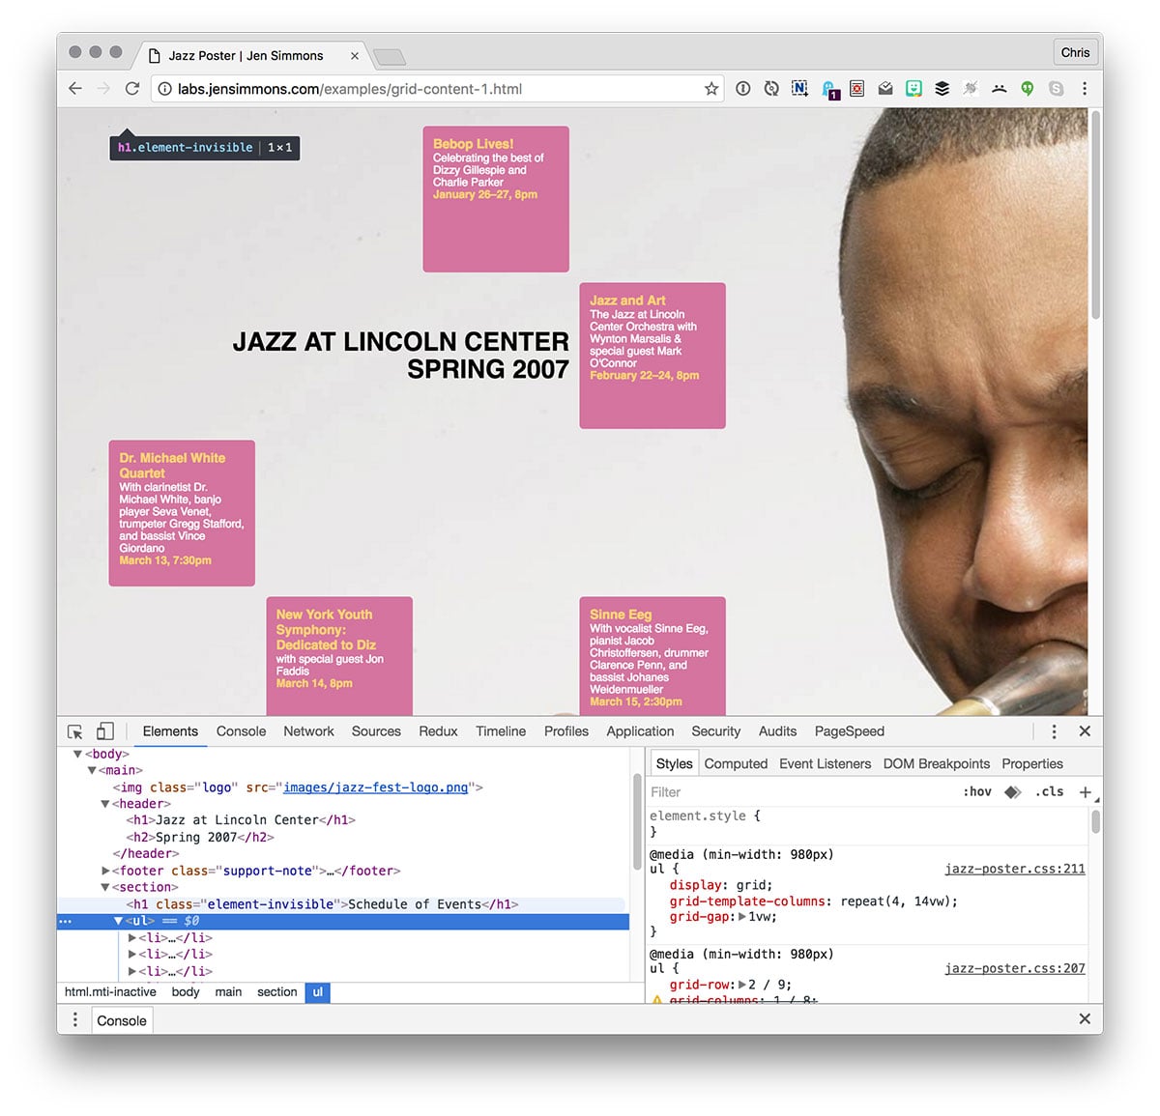This screenshot has width=1160, height=1116.
Task: Open the blue ghost extension with badge
Action: (x=829, y=90)
